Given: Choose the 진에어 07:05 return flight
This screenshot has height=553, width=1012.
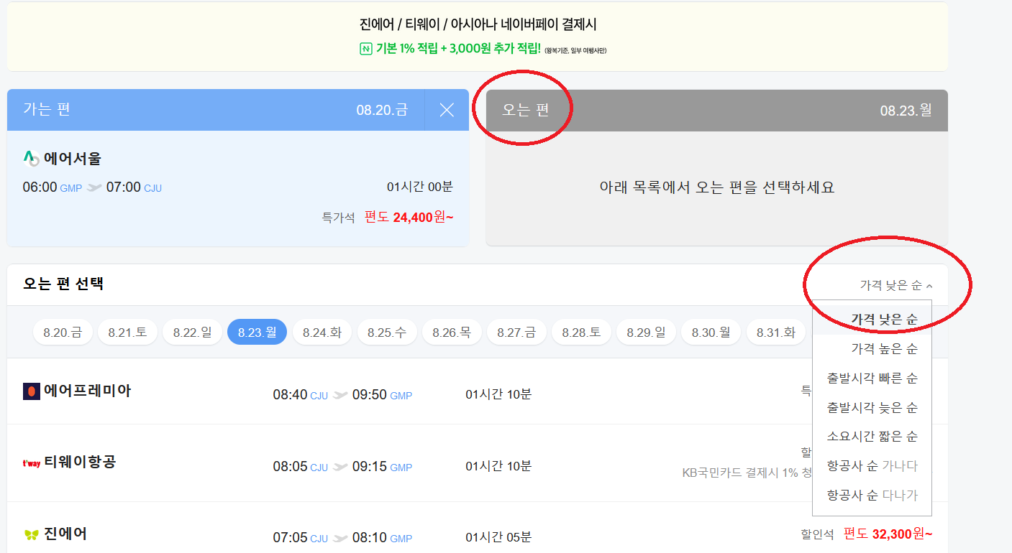Looking at the screenshot, I should pos(478,528).
